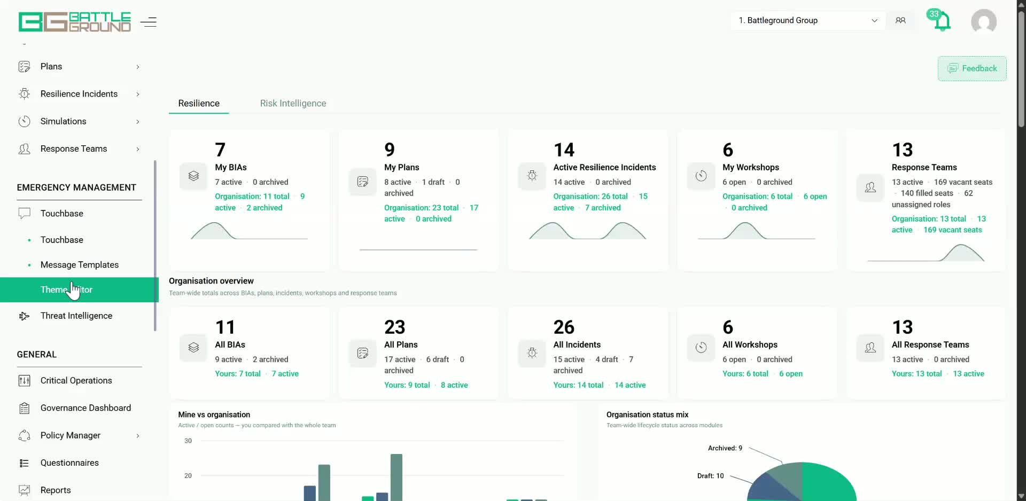This screenshot has height=501, width=1026.
Task: Click the user profile avatar
Action: coord(983,21)
